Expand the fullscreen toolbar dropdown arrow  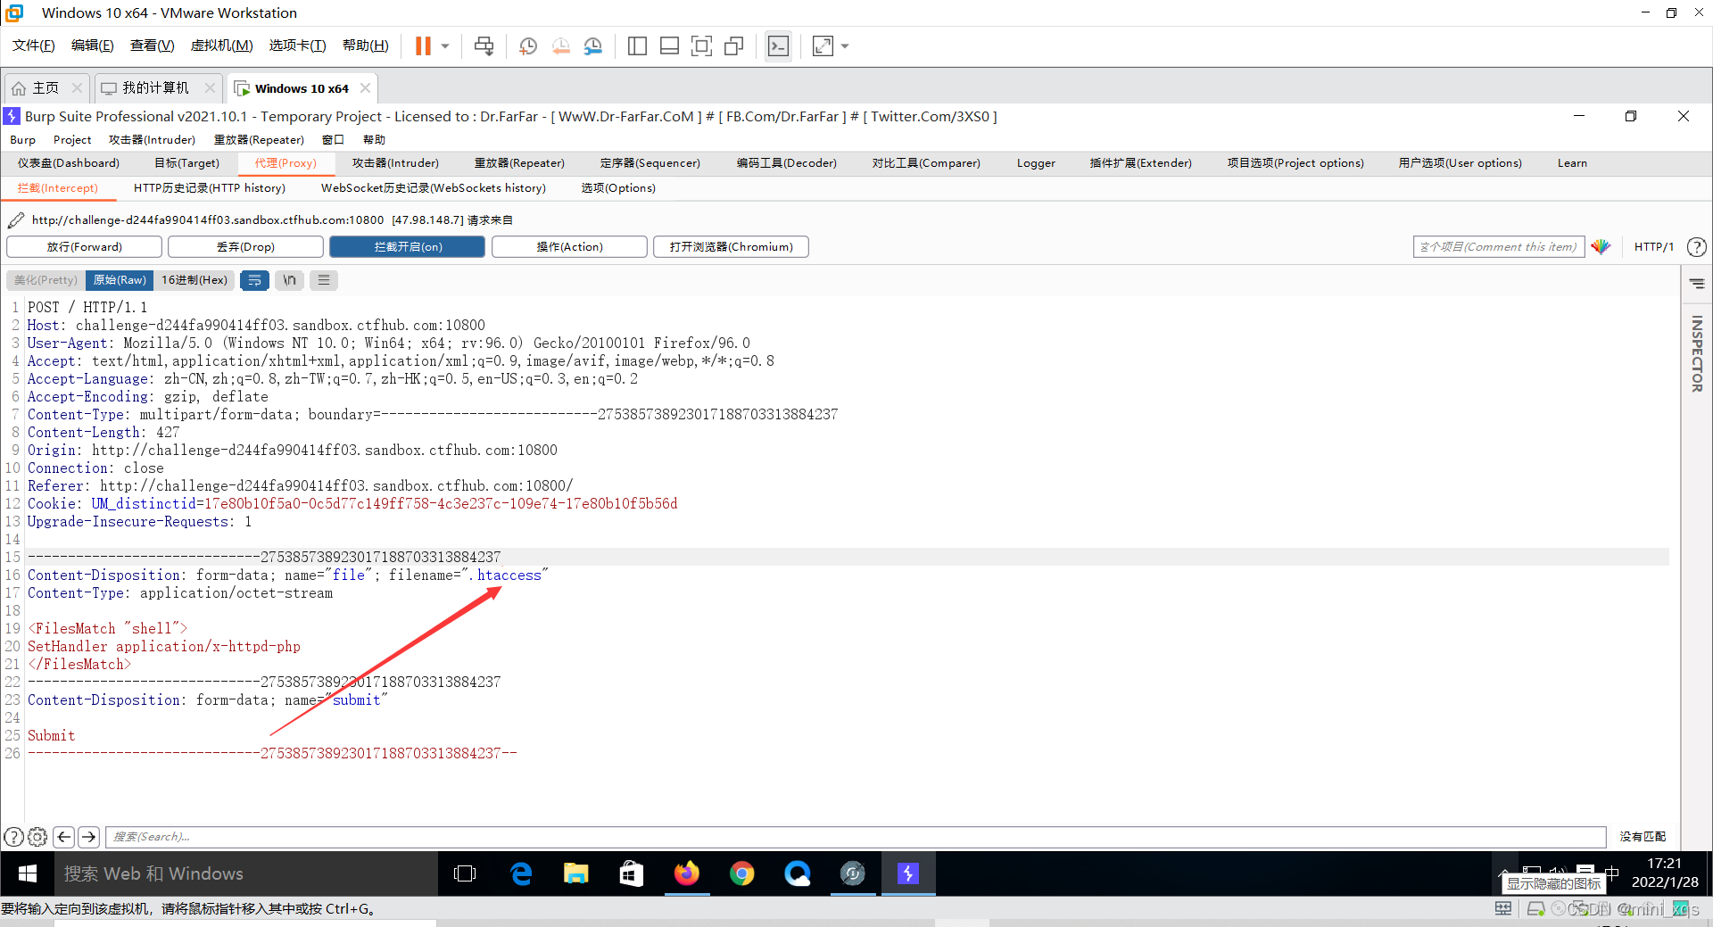coord(845,46)
